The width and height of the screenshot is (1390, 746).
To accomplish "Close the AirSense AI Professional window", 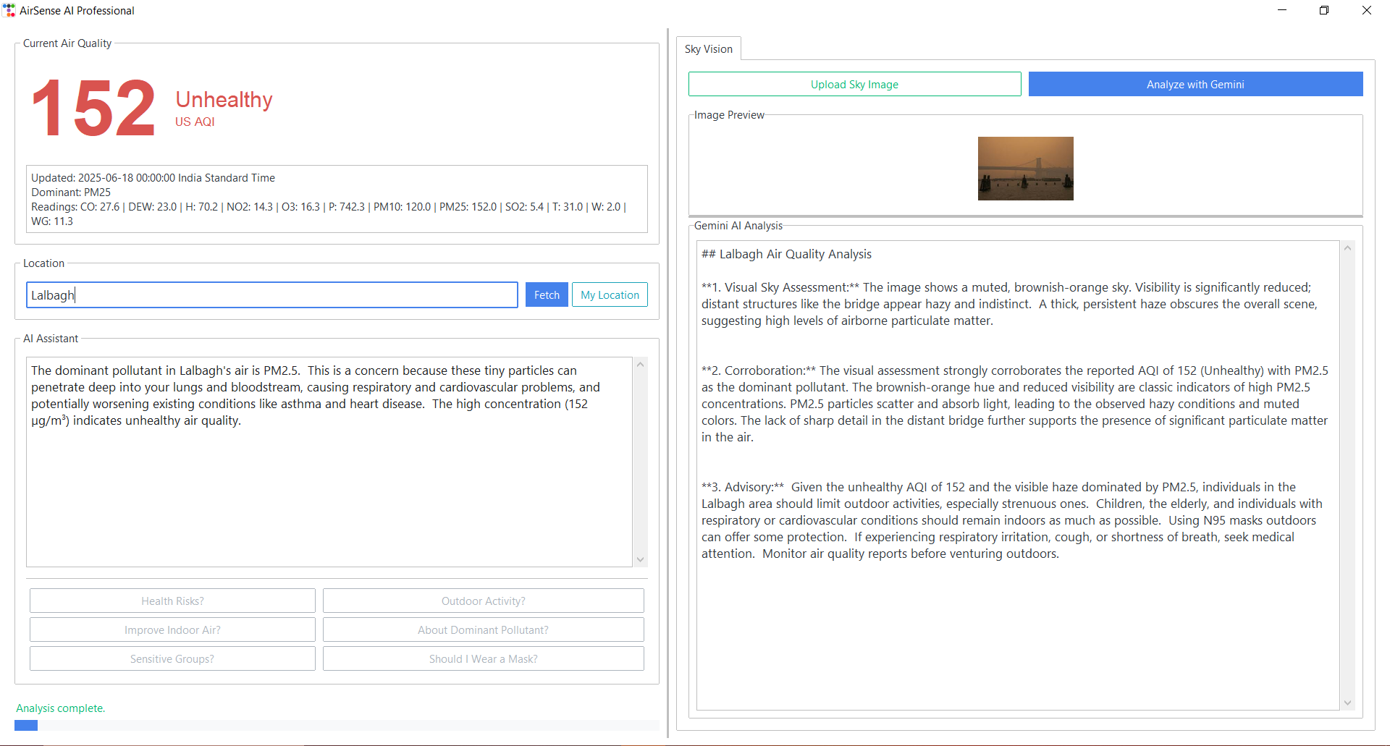I will pos(1367,10).
